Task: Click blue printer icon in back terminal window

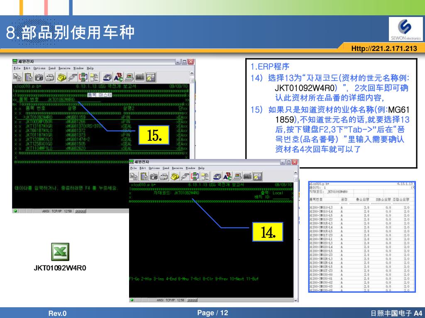Action: coord(107,77)
